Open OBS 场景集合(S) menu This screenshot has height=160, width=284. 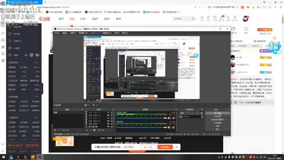[x=107, y=33]
